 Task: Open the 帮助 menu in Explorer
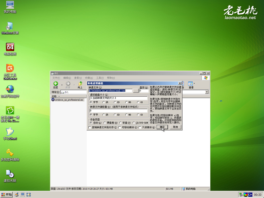(x=111, y=78)
